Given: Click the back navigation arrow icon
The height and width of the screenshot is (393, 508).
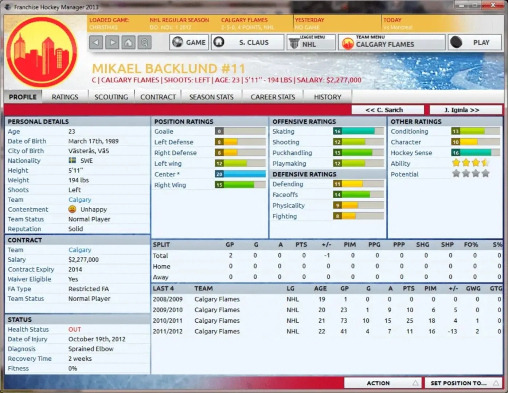Looking at the screenshot, I should click(96, 43).
